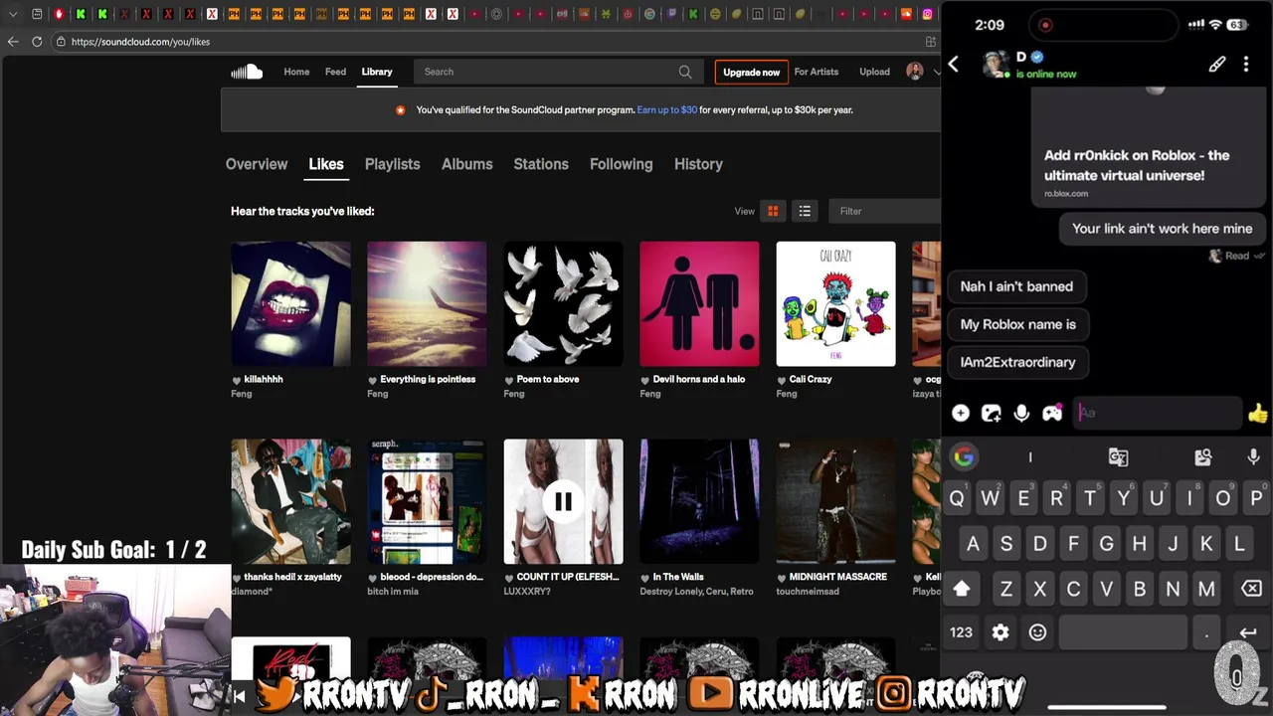The width and height of the screenshot is (1273, 716).
Task: Reload the SoundCloud page
Action: (x=37, y=42)
